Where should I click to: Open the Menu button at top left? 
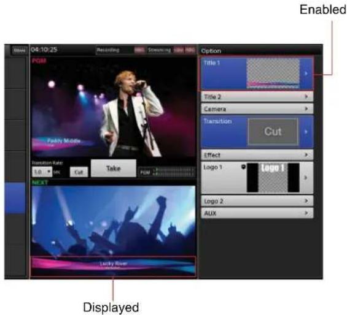[19, 51]
